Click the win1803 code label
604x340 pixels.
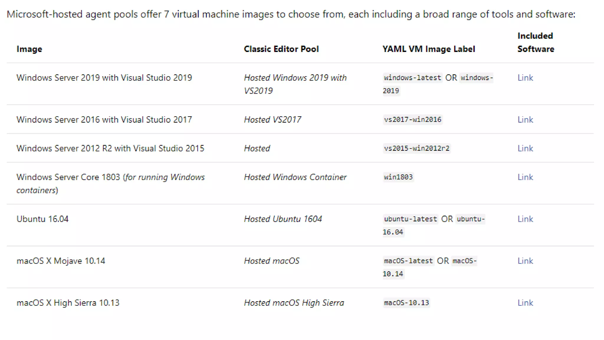[x=398, y=177]
